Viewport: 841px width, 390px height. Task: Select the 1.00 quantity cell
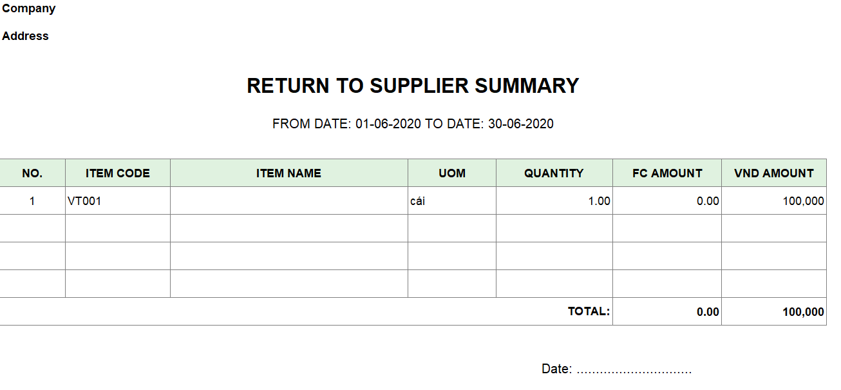(x=599, y=201)
